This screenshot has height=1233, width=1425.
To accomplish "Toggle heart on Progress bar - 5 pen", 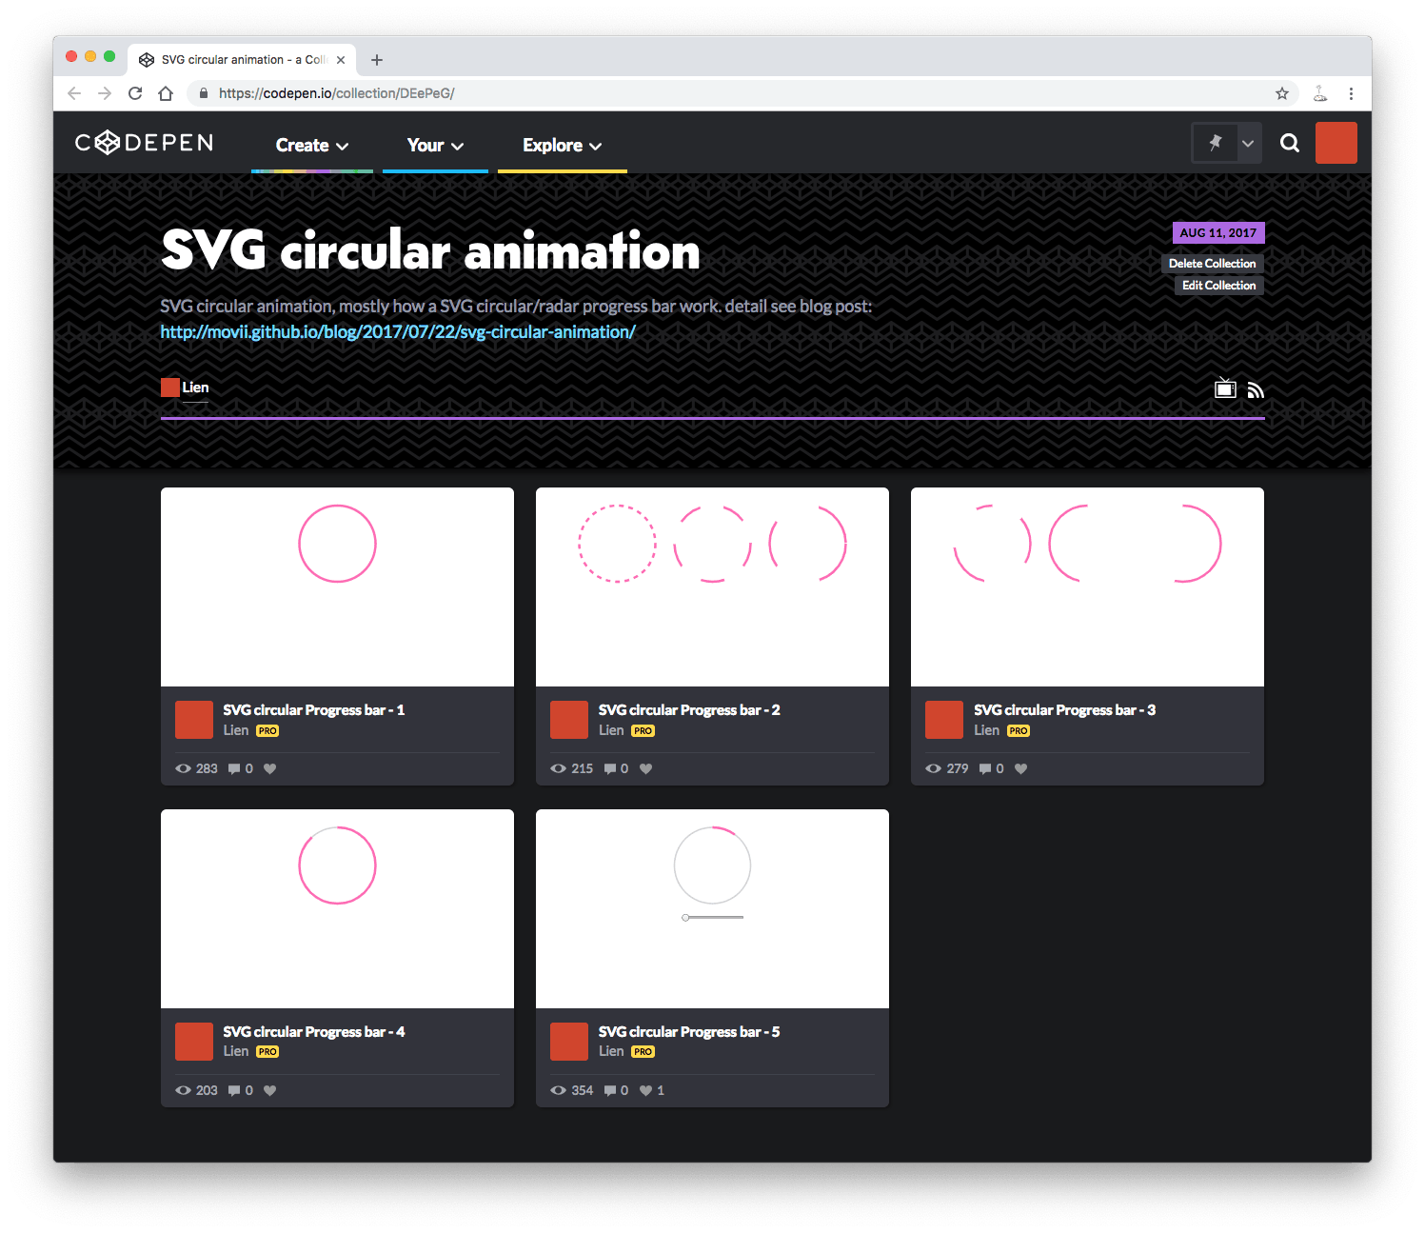I will coord(646,1090).
